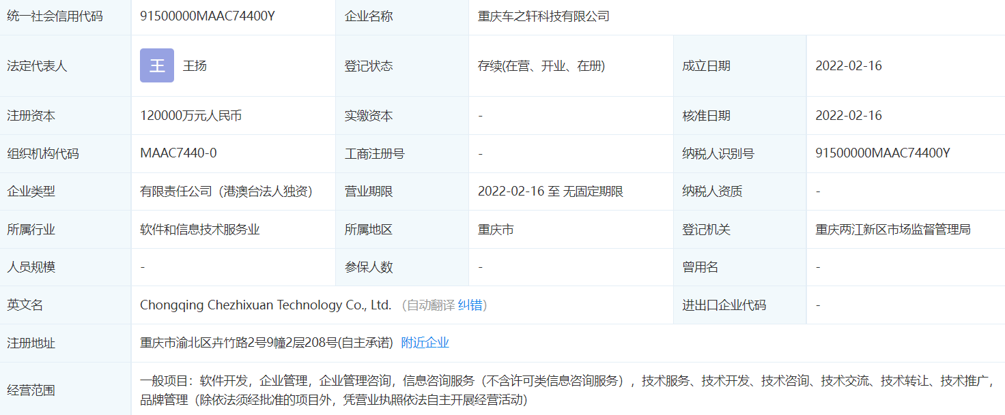Click registered capital 120000万元人民币
This screenshot has height=415, width=1005.
[191, 116]
